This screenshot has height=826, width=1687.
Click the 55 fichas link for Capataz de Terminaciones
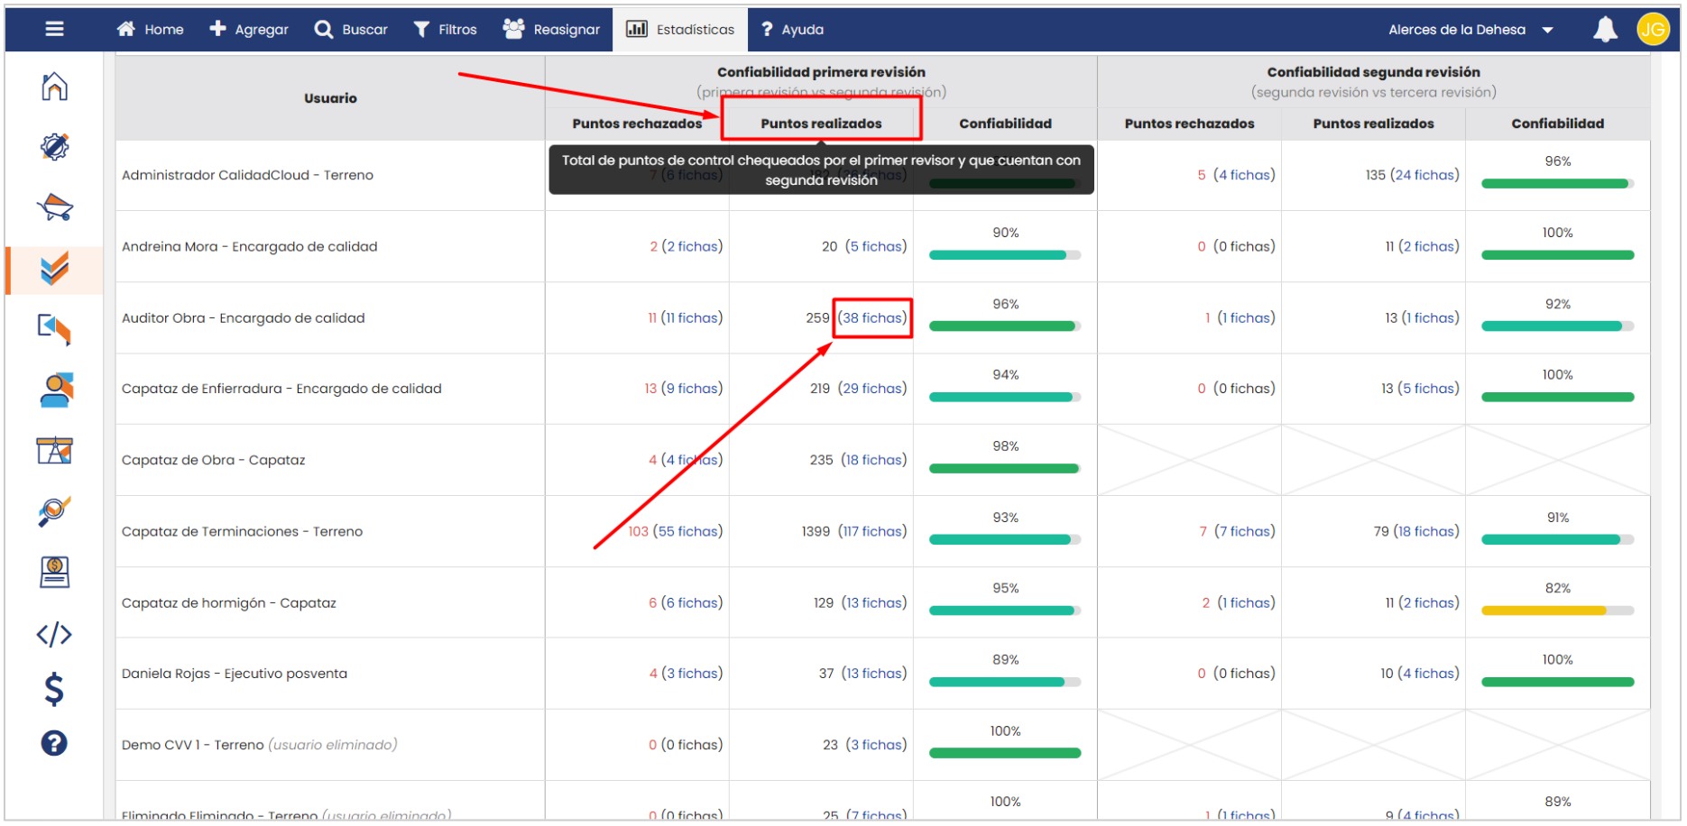pyautogui.click(x=687, y=532)
